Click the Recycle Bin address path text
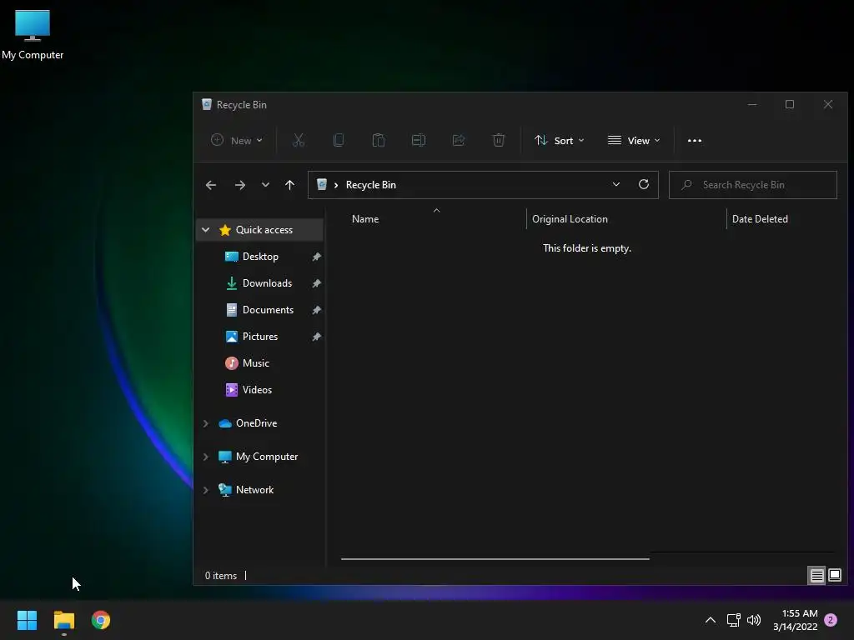Screen dimensions: 854x640 371,185
